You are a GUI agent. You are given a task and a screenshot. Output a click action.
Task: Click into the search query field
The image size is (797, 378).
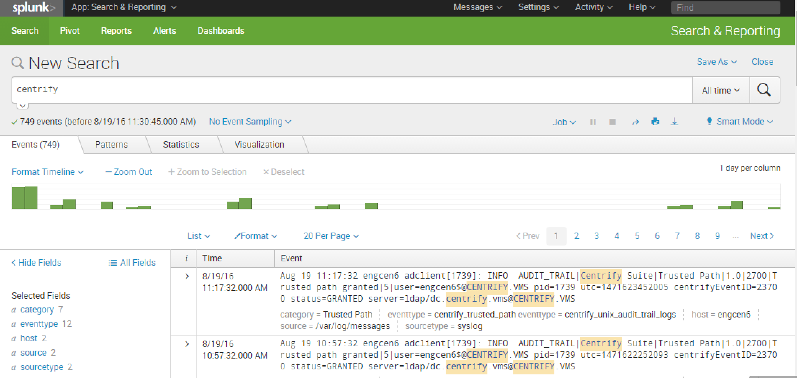pos(352,90)
